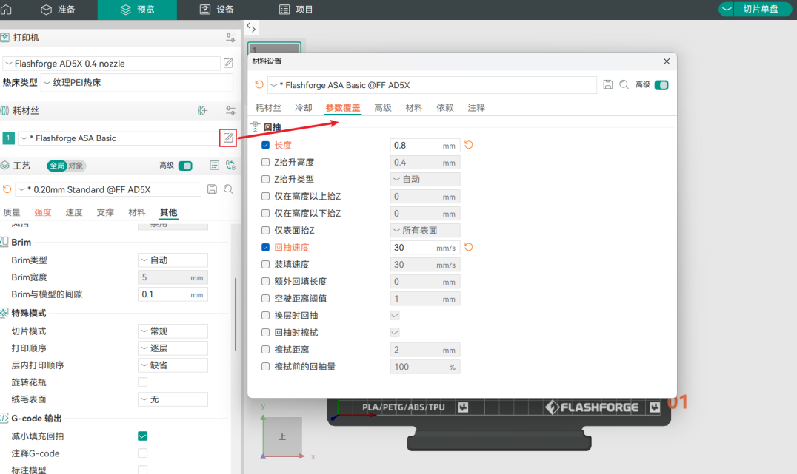
Task: Click the search icon in material settings dialog
Action: [624, 85]
